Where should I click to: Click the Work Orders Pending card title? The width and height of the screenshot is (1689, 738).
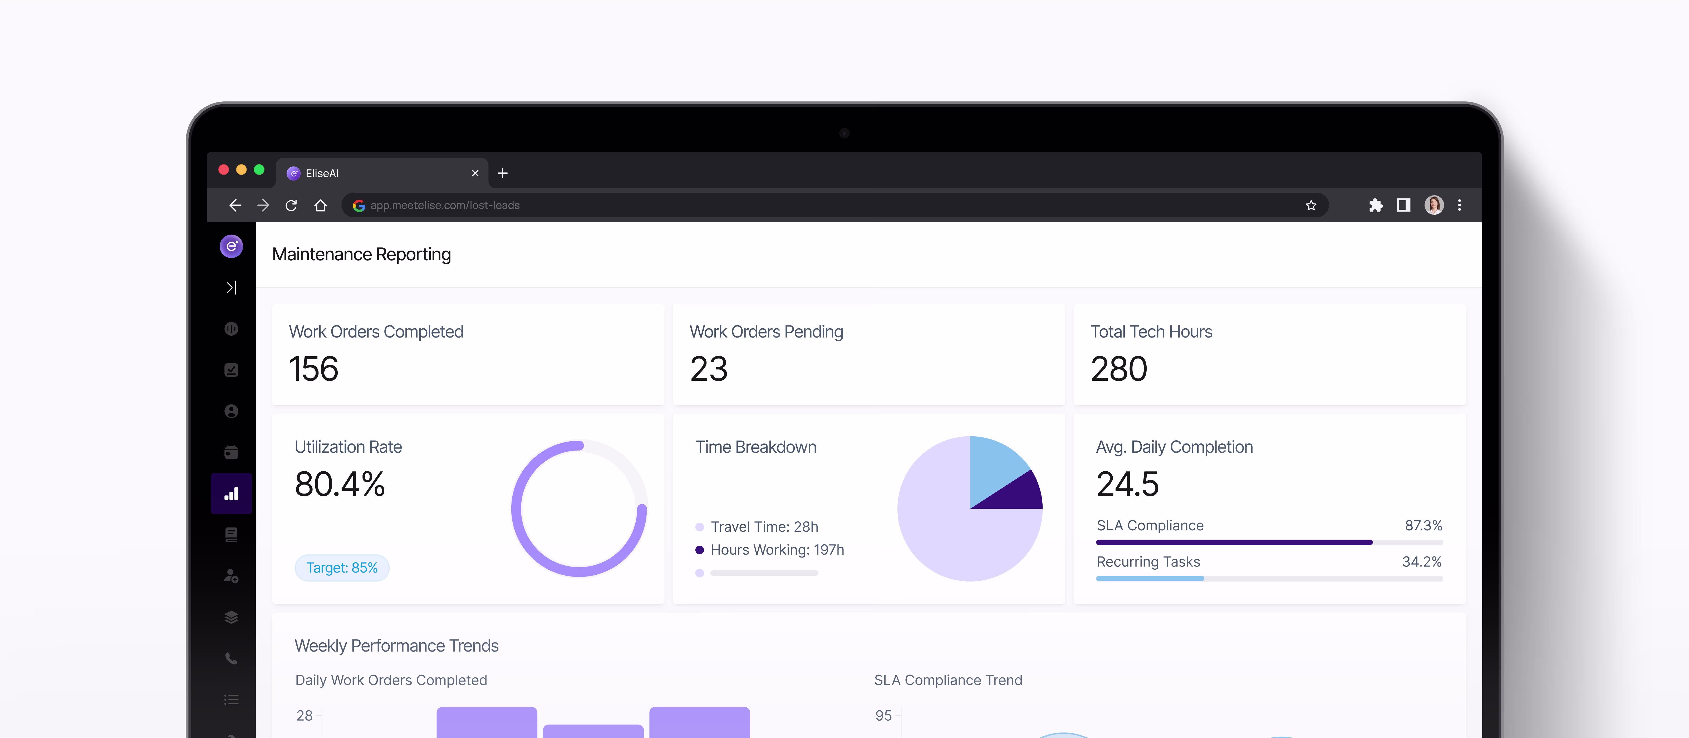(767, 332)
